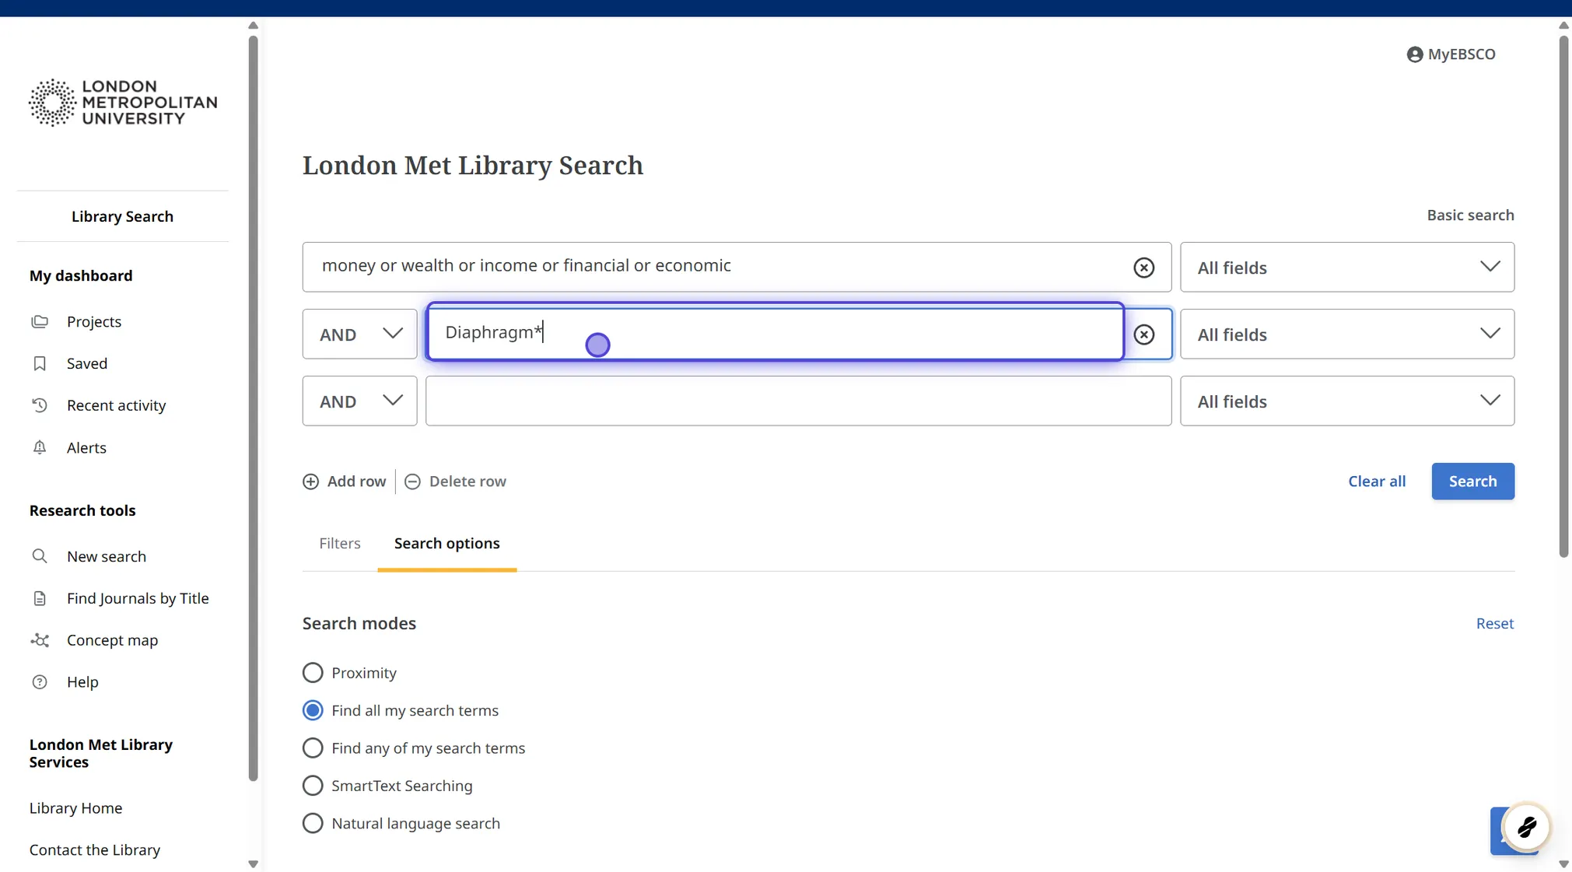Open the first row All fields dropdown
The width and height of the screenshot is (1572, 872).
1346,268
